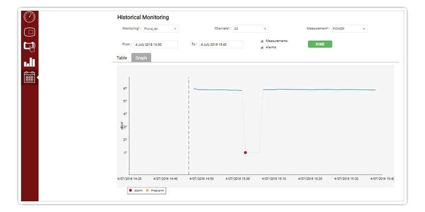
Task: Click the red alarm point on graph
Action: tap(245, 153)
